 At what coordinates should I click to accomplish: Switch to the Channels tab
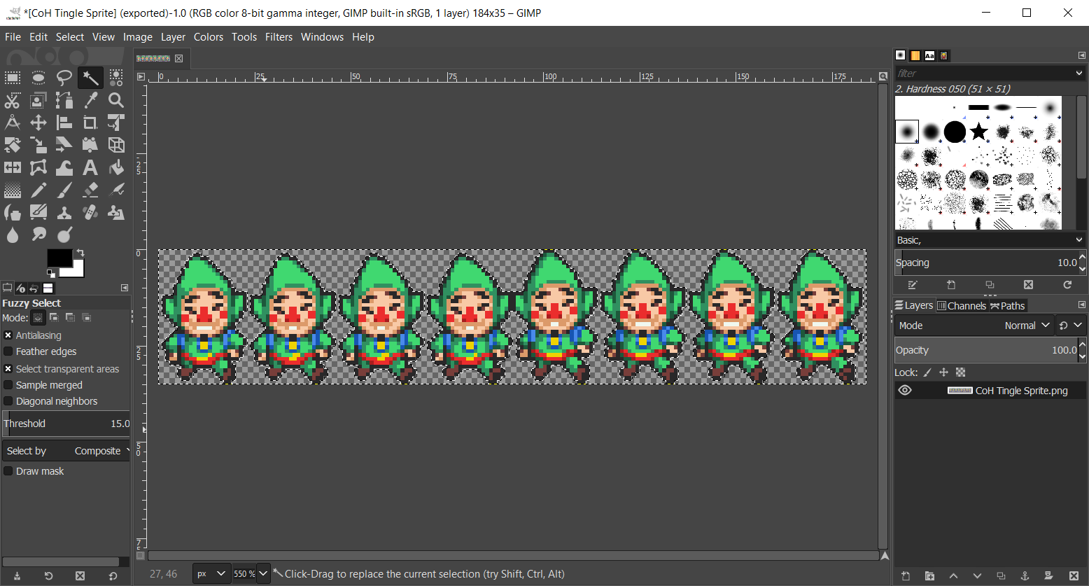962,305
